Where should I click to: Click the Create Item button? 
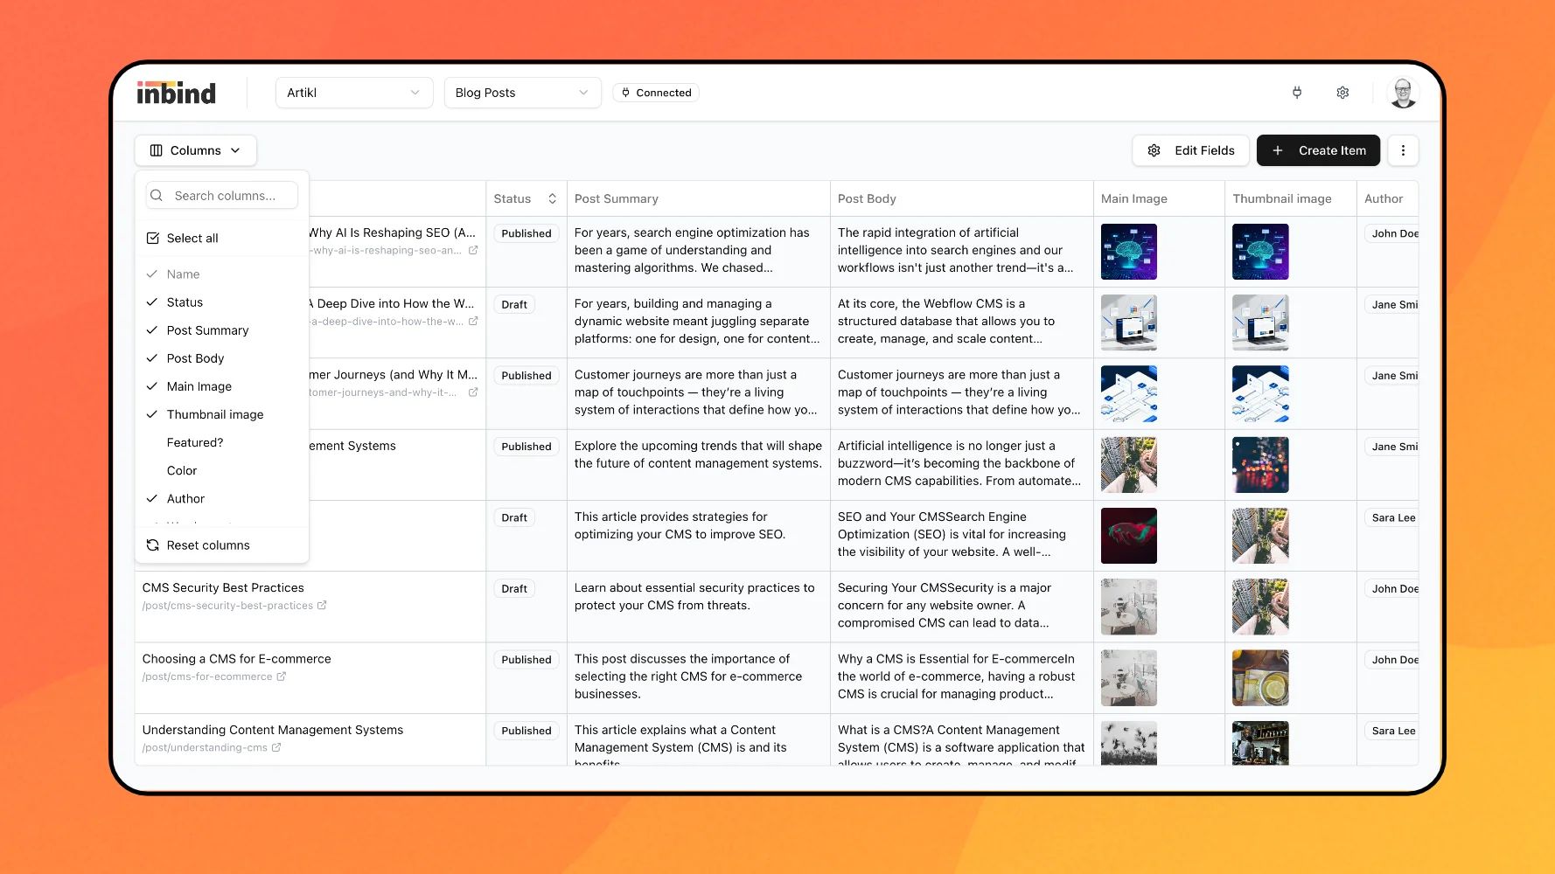point(1318,150)
